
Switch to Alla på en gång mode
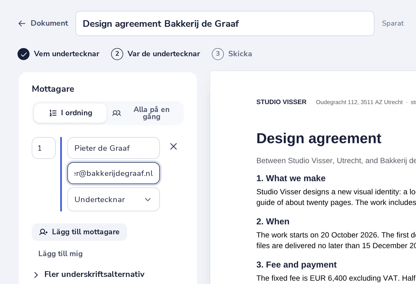(x=145, y=113)
